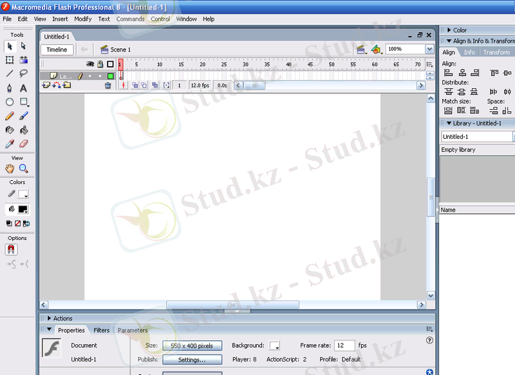Select the Oval tool
The height and width of the screenshot is (375, 515).
point(10,102)
